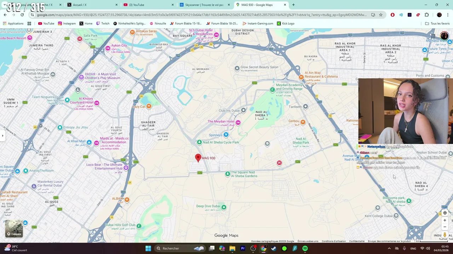
Task: Switch to the Accueil / X tab
Action: [92, 5]
